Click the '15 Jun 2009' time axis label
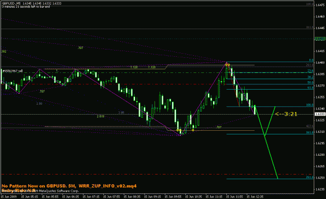Screen dimensions: 326x199 coord(9,196)
